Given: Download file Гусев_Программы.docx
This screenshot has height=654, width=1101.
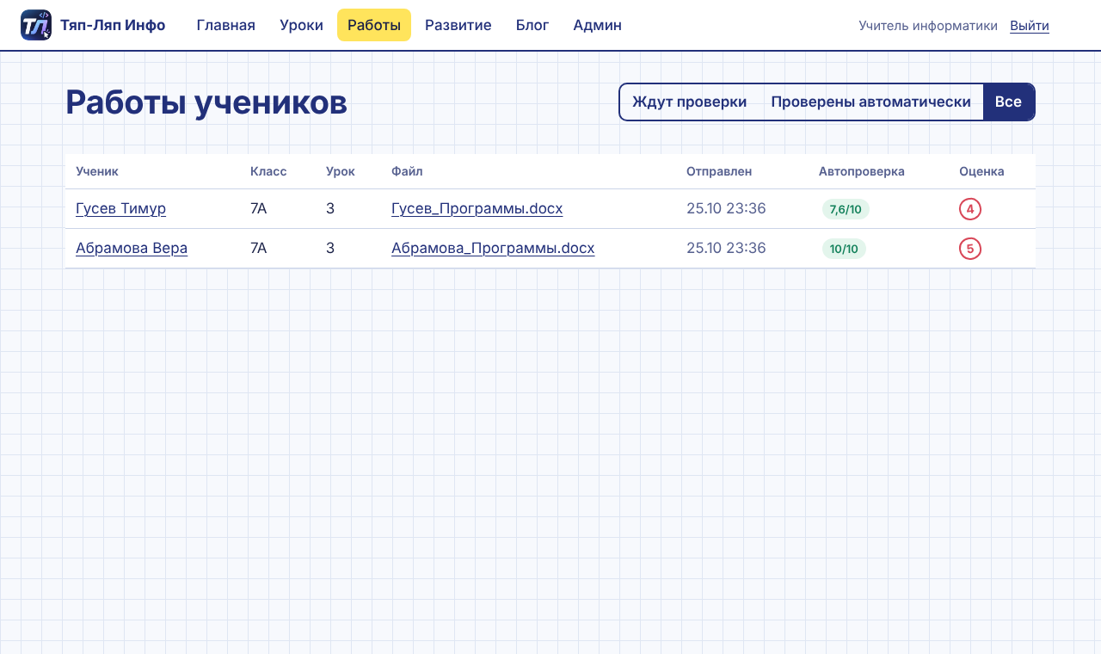Looking at the screenshot, I should [477, 208].
